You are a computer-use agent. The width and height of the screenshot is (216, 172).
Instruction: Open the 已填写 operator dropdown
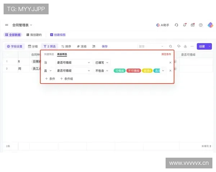click(102, 63)
